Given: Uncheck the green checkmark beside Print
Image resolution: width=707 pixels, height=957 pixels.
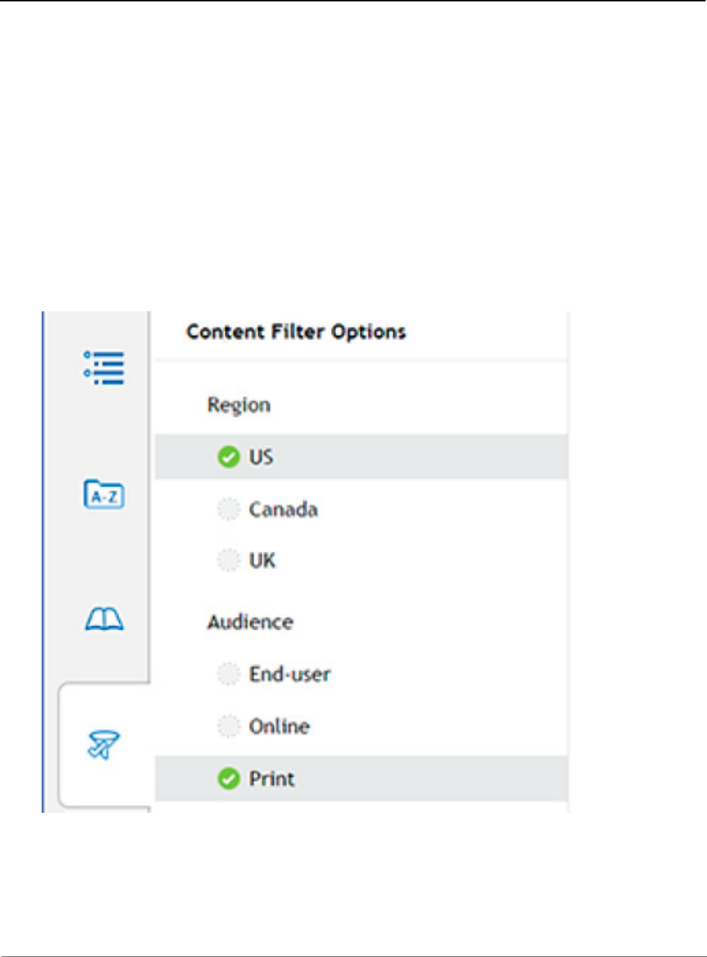Looking at the screenshot, I should 228,778.
